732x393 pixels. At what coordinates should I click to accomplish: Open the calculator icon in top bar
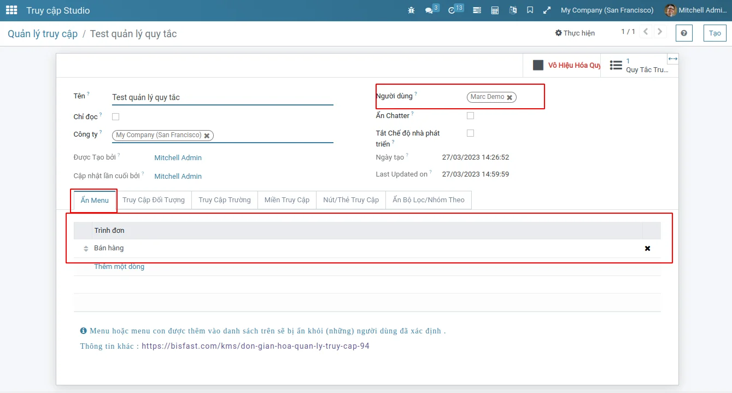[x=495, y=10]
